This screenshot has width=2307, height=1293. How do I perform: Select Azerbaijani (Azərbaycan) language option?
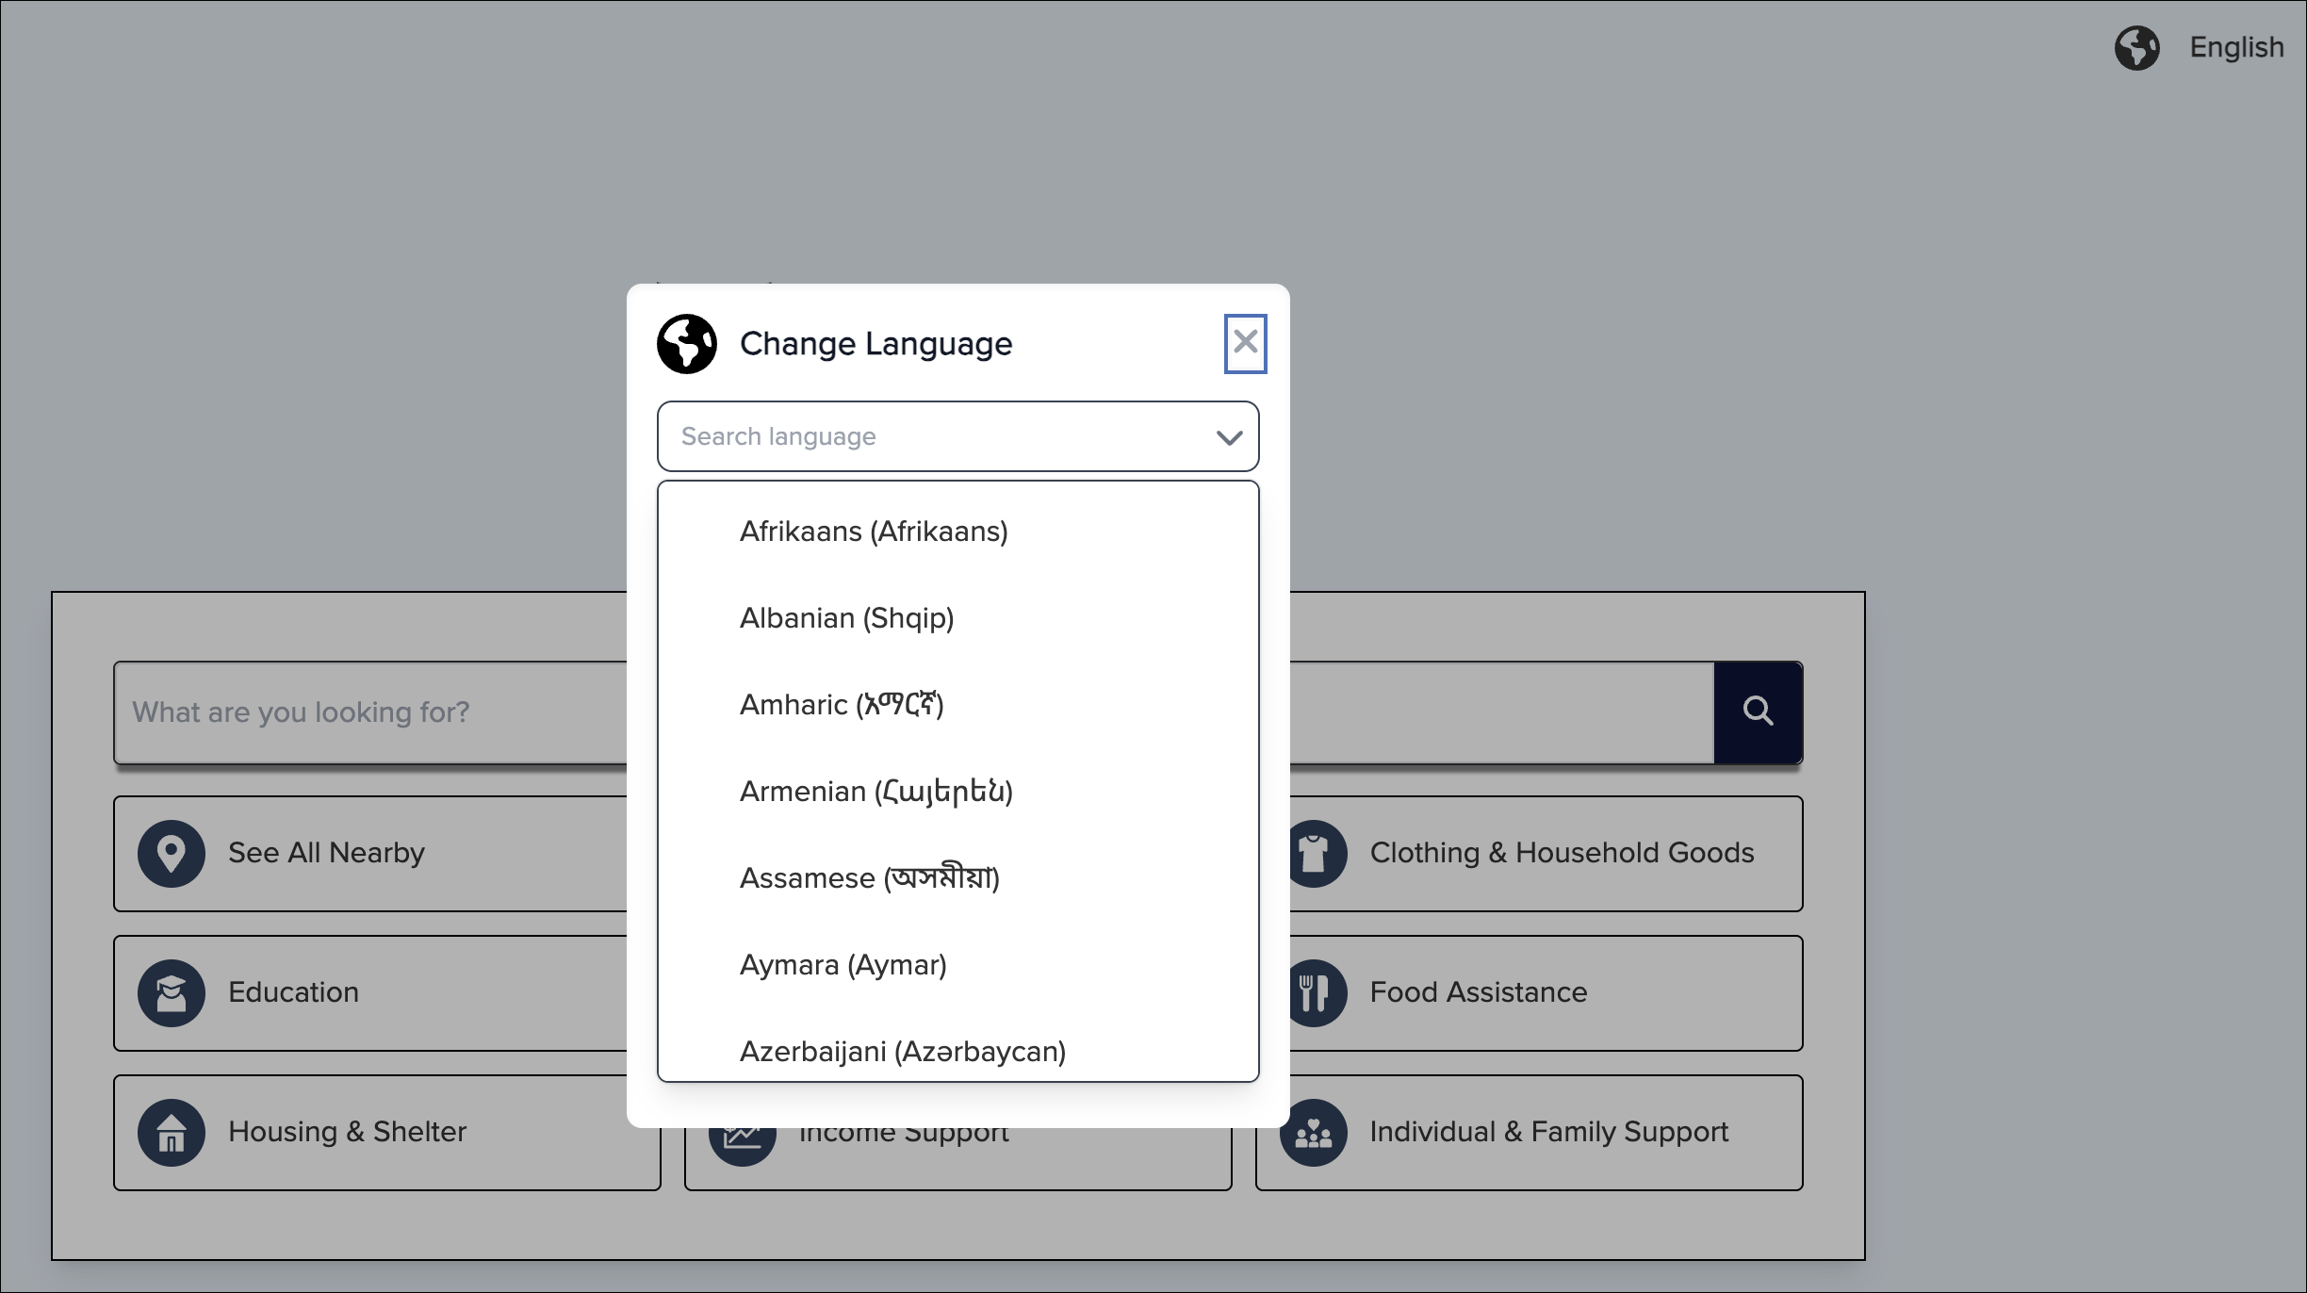902,1051
